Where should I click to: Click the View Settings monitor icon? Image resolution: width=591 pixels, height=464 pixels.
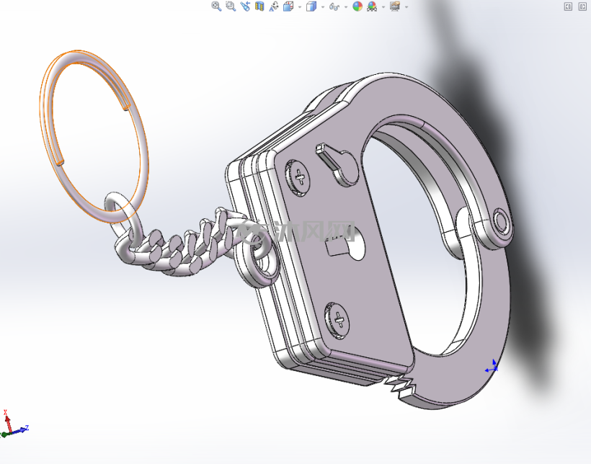[x=395, y=6]
